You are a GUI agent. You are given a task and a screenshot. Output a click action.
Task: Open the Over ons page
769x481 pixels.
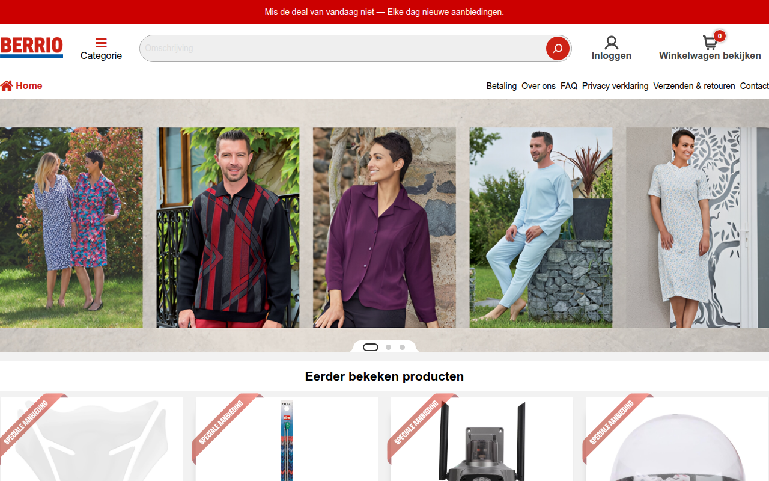tap(538, 86)
